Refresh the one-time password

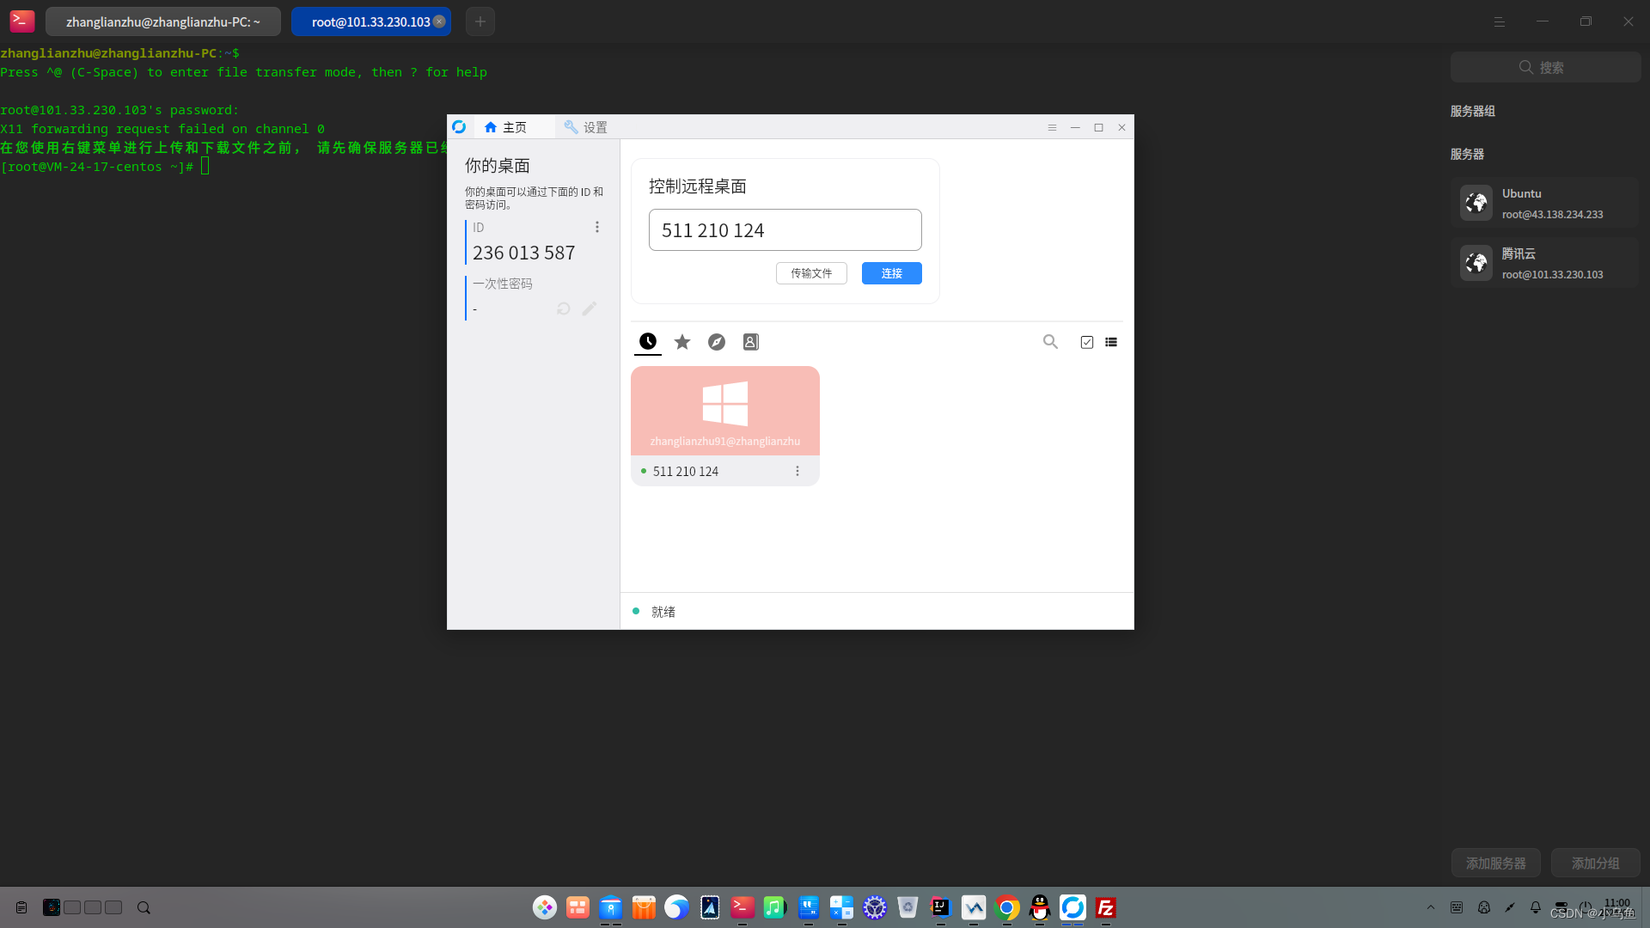click(564, 308)
